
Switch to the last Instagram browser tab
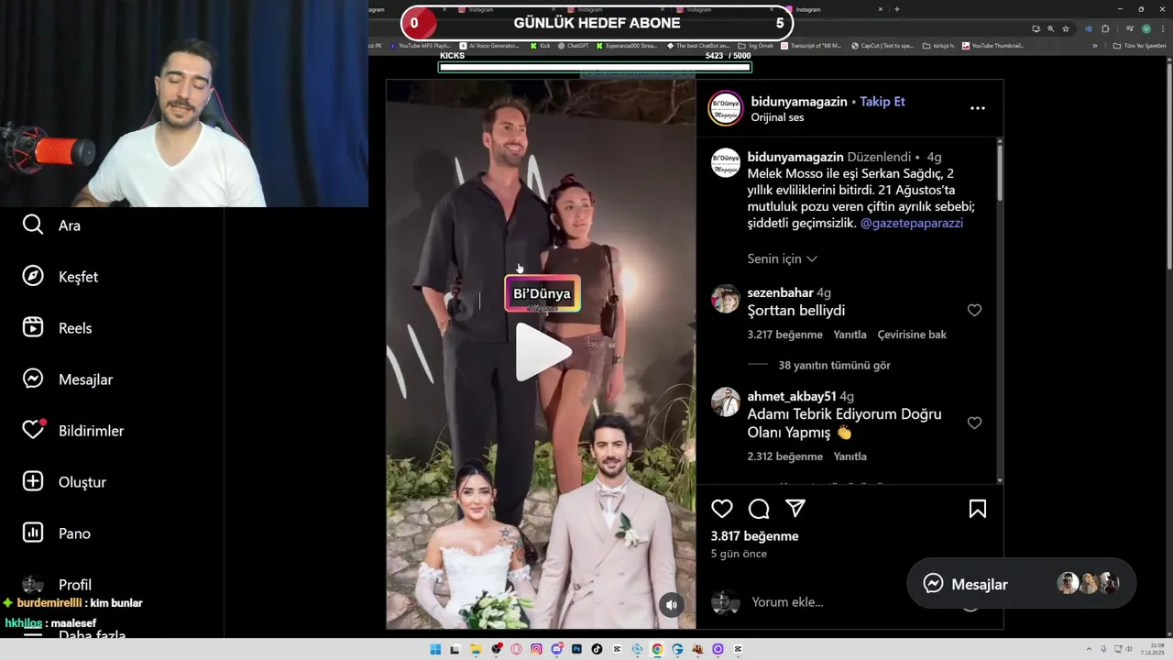click(x=834, y=9)
